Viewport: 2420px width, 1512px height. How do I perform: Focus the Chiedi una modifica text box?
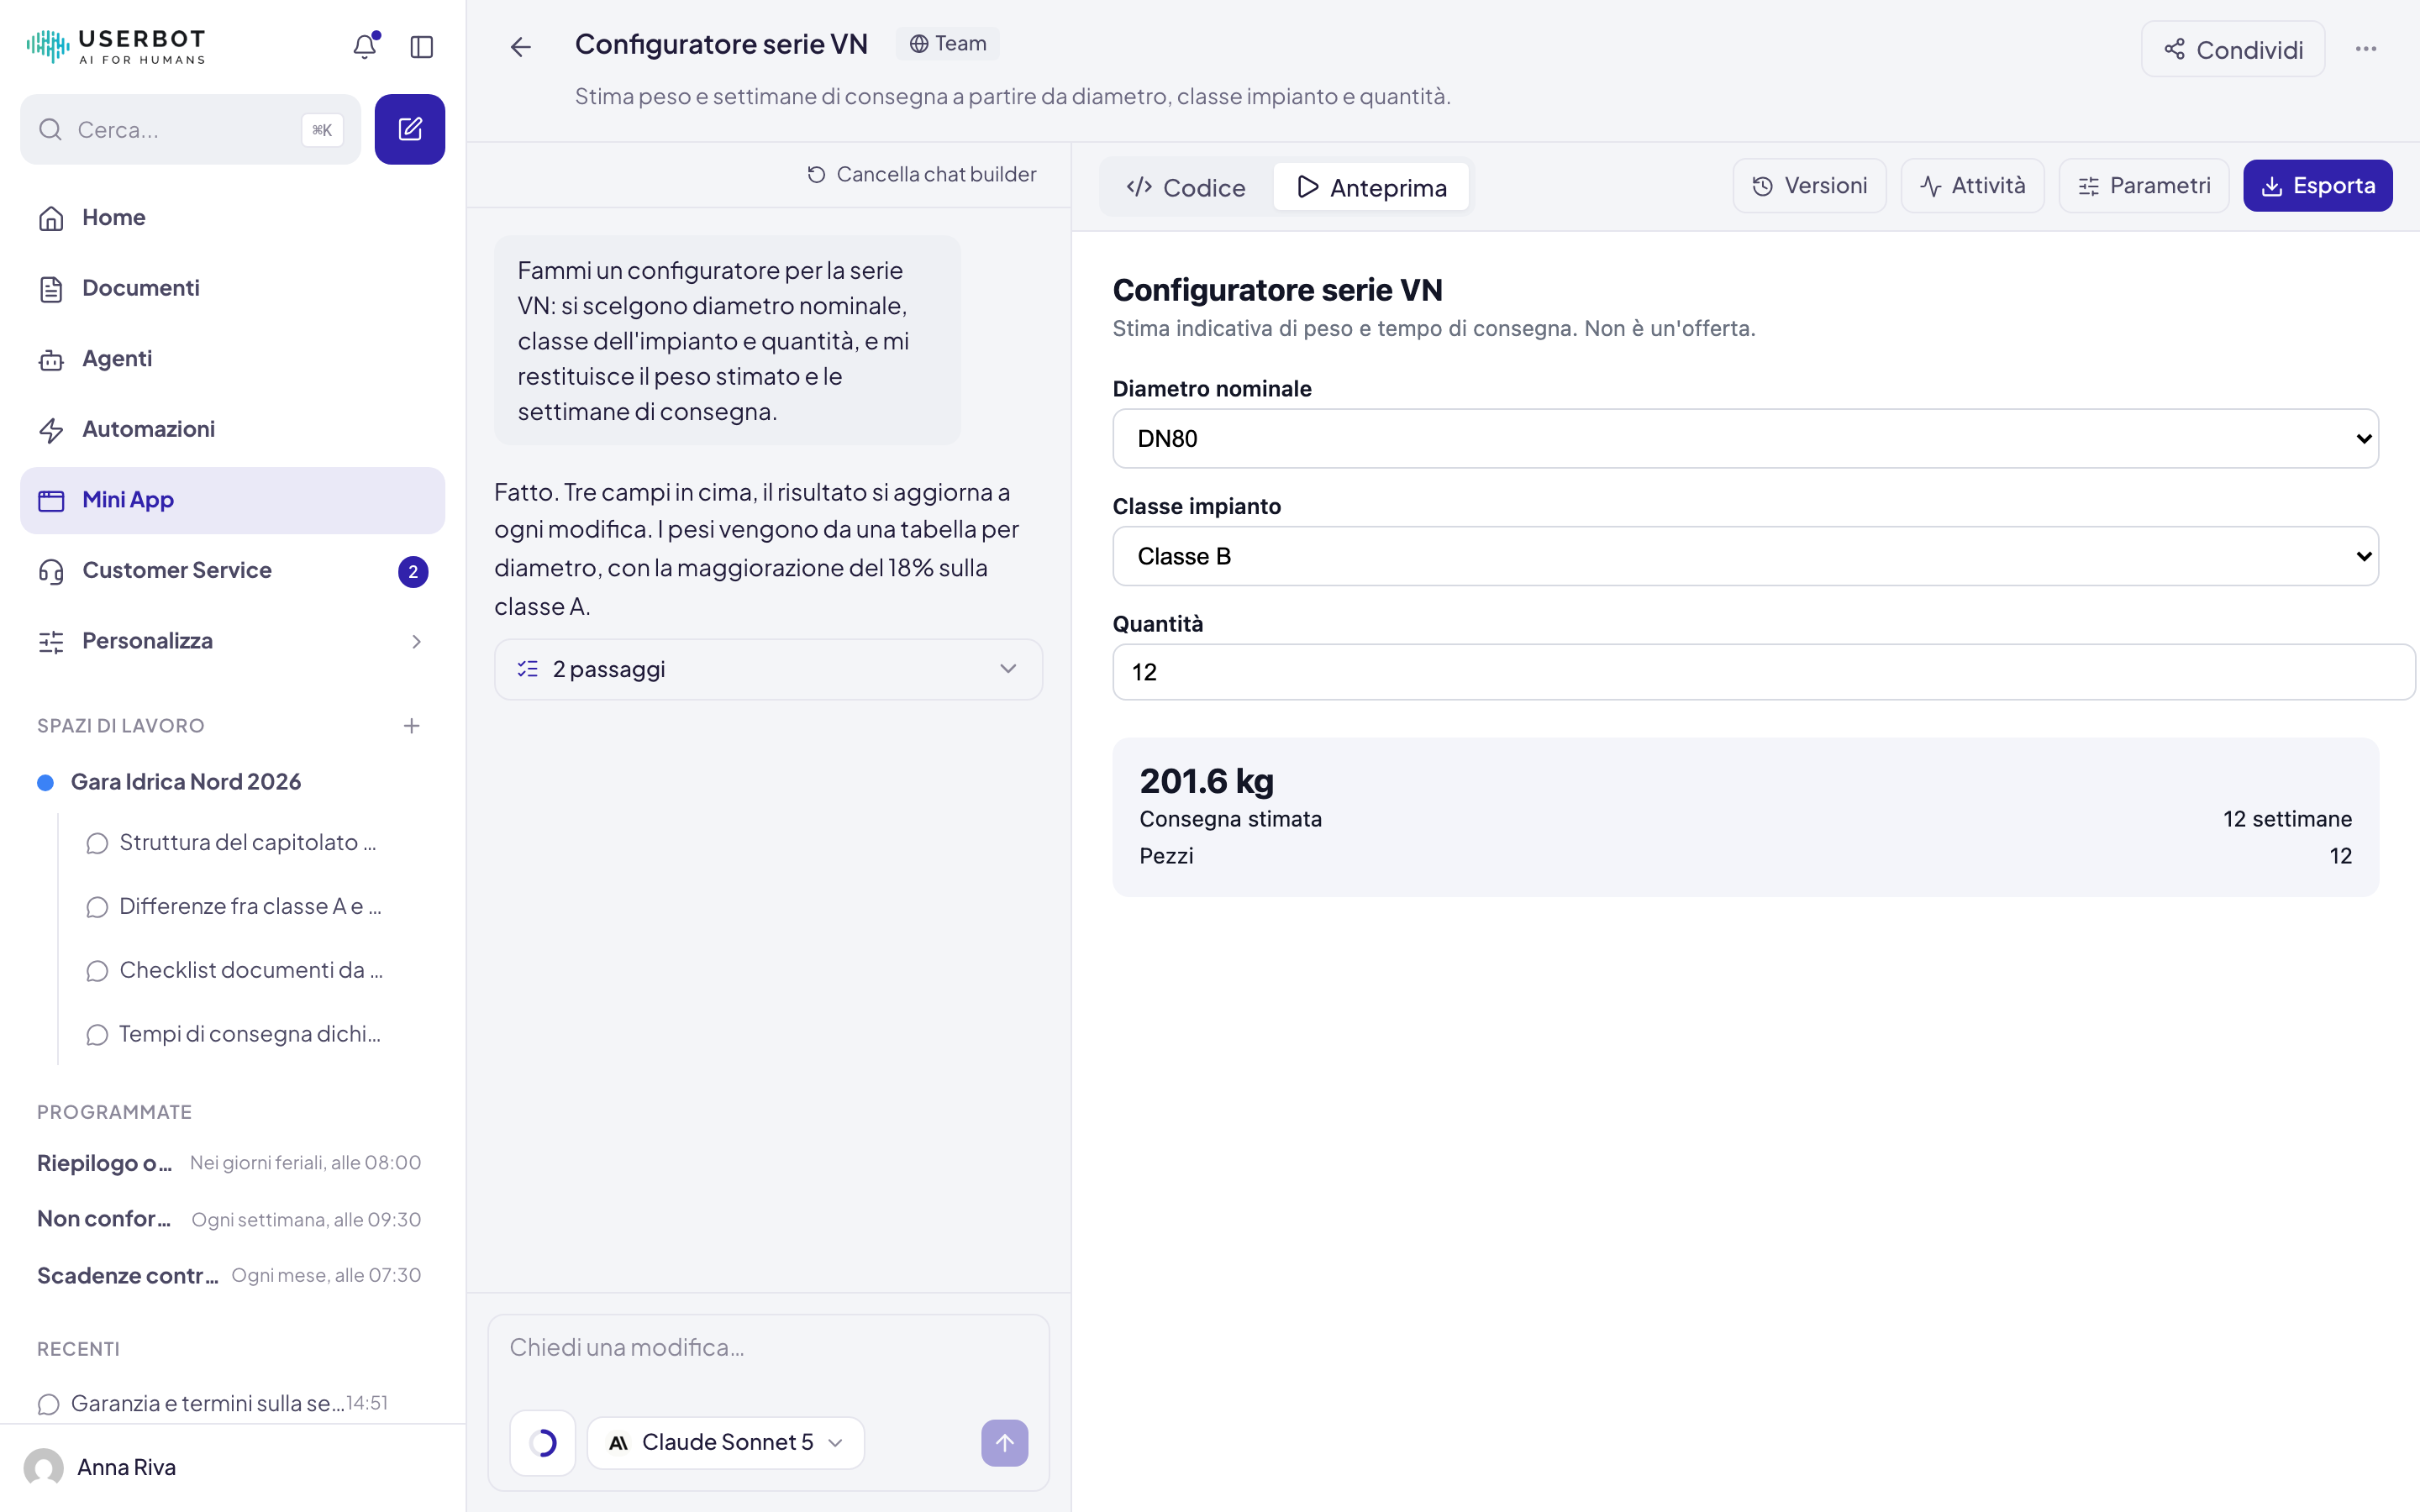(768, 1349)
